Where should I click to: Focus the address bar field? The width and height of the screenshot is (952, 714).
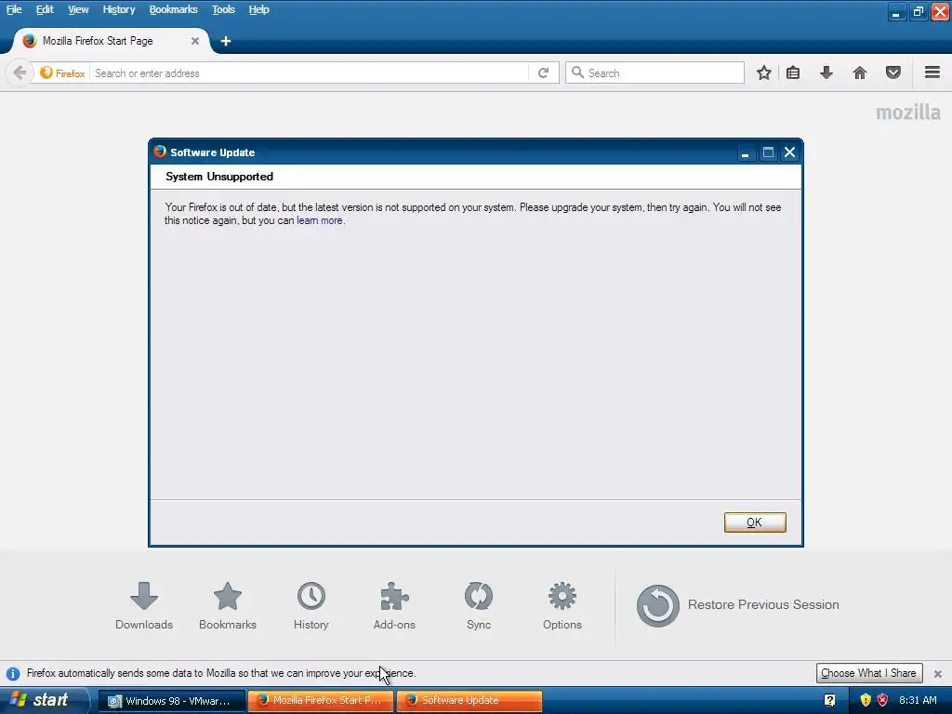point(310,73)
